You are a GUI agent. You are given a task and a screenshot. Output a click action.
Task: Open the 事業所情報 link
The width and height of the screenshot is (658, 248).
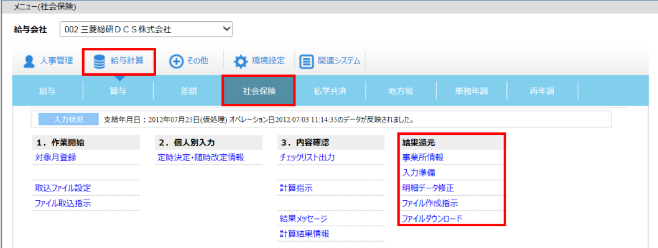pyautogui.click(x=422, y=158)
